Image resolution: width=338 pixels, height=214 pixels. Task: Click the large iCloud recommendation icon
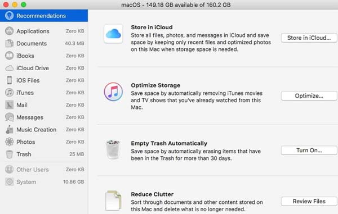point(113,34)
